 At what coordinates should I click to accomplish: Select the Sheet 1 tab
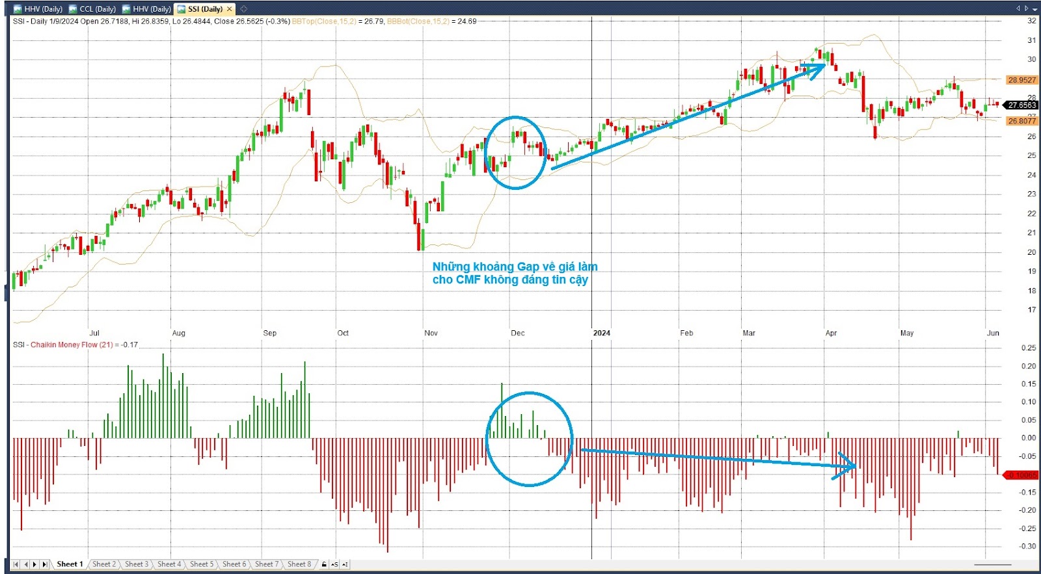click(70, 564)
